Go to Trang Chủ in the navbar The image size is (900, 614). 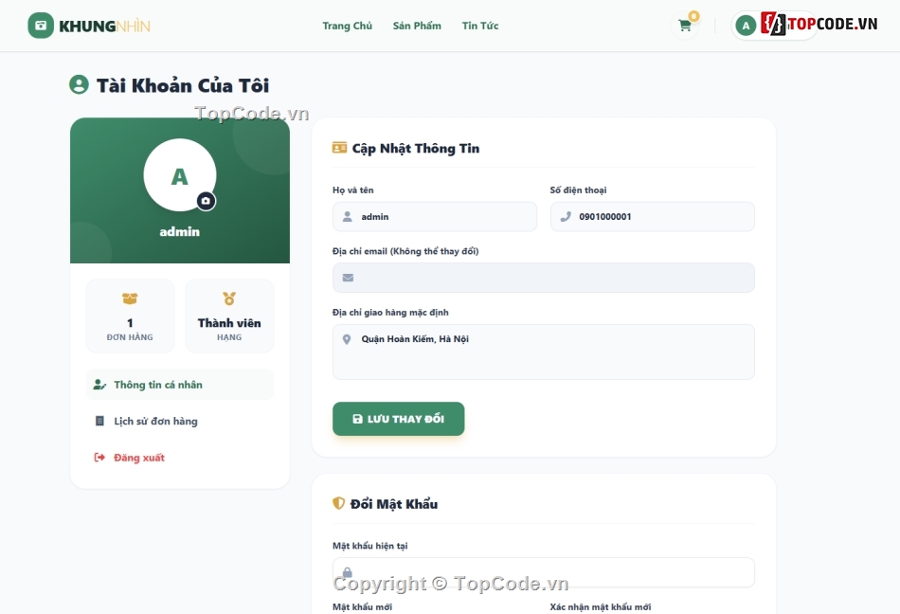pos(348,26)
